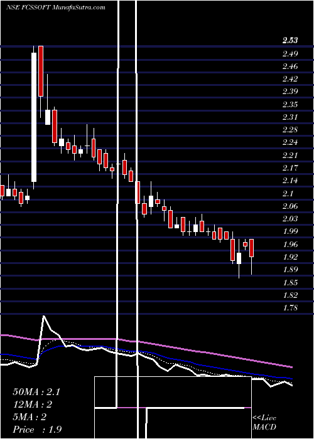Viewport: 314px width, 439px height.
Task: Click the 1.89 price axis label
Action: (290, 270)
